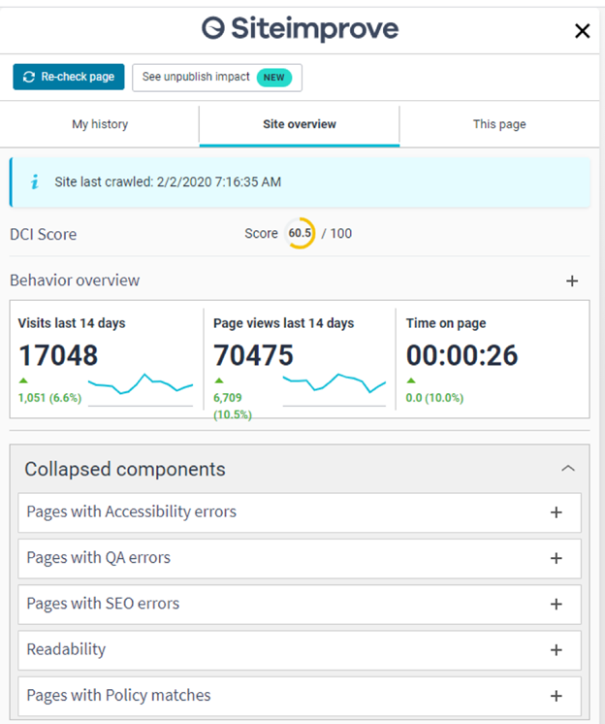The image size is (605, 724).
Task: Expand Pages with Policy matches plus
Action: [557, 696]
